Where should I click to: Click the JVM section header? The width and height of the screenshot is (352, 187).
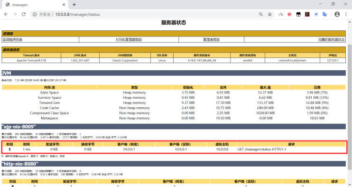point(174,73)
